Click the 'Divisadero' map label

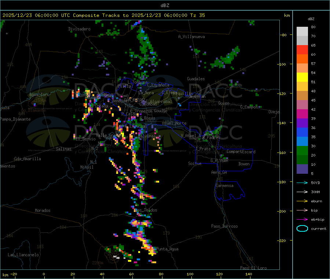tap(79, 29)
